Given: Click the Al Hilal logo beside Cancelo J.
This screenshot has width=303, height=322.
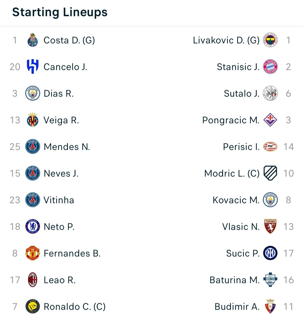Looking at the screenshot, I should pos(33,66).
